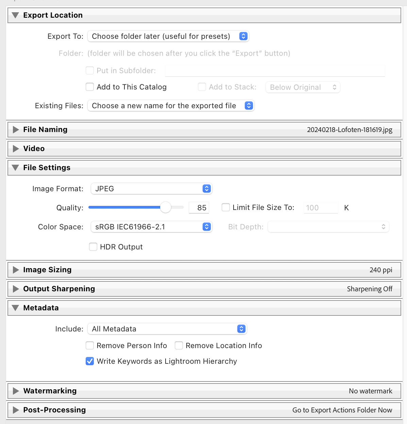Check Remove Person Info
Screen dimensions: 407x424
pos(89,345)
